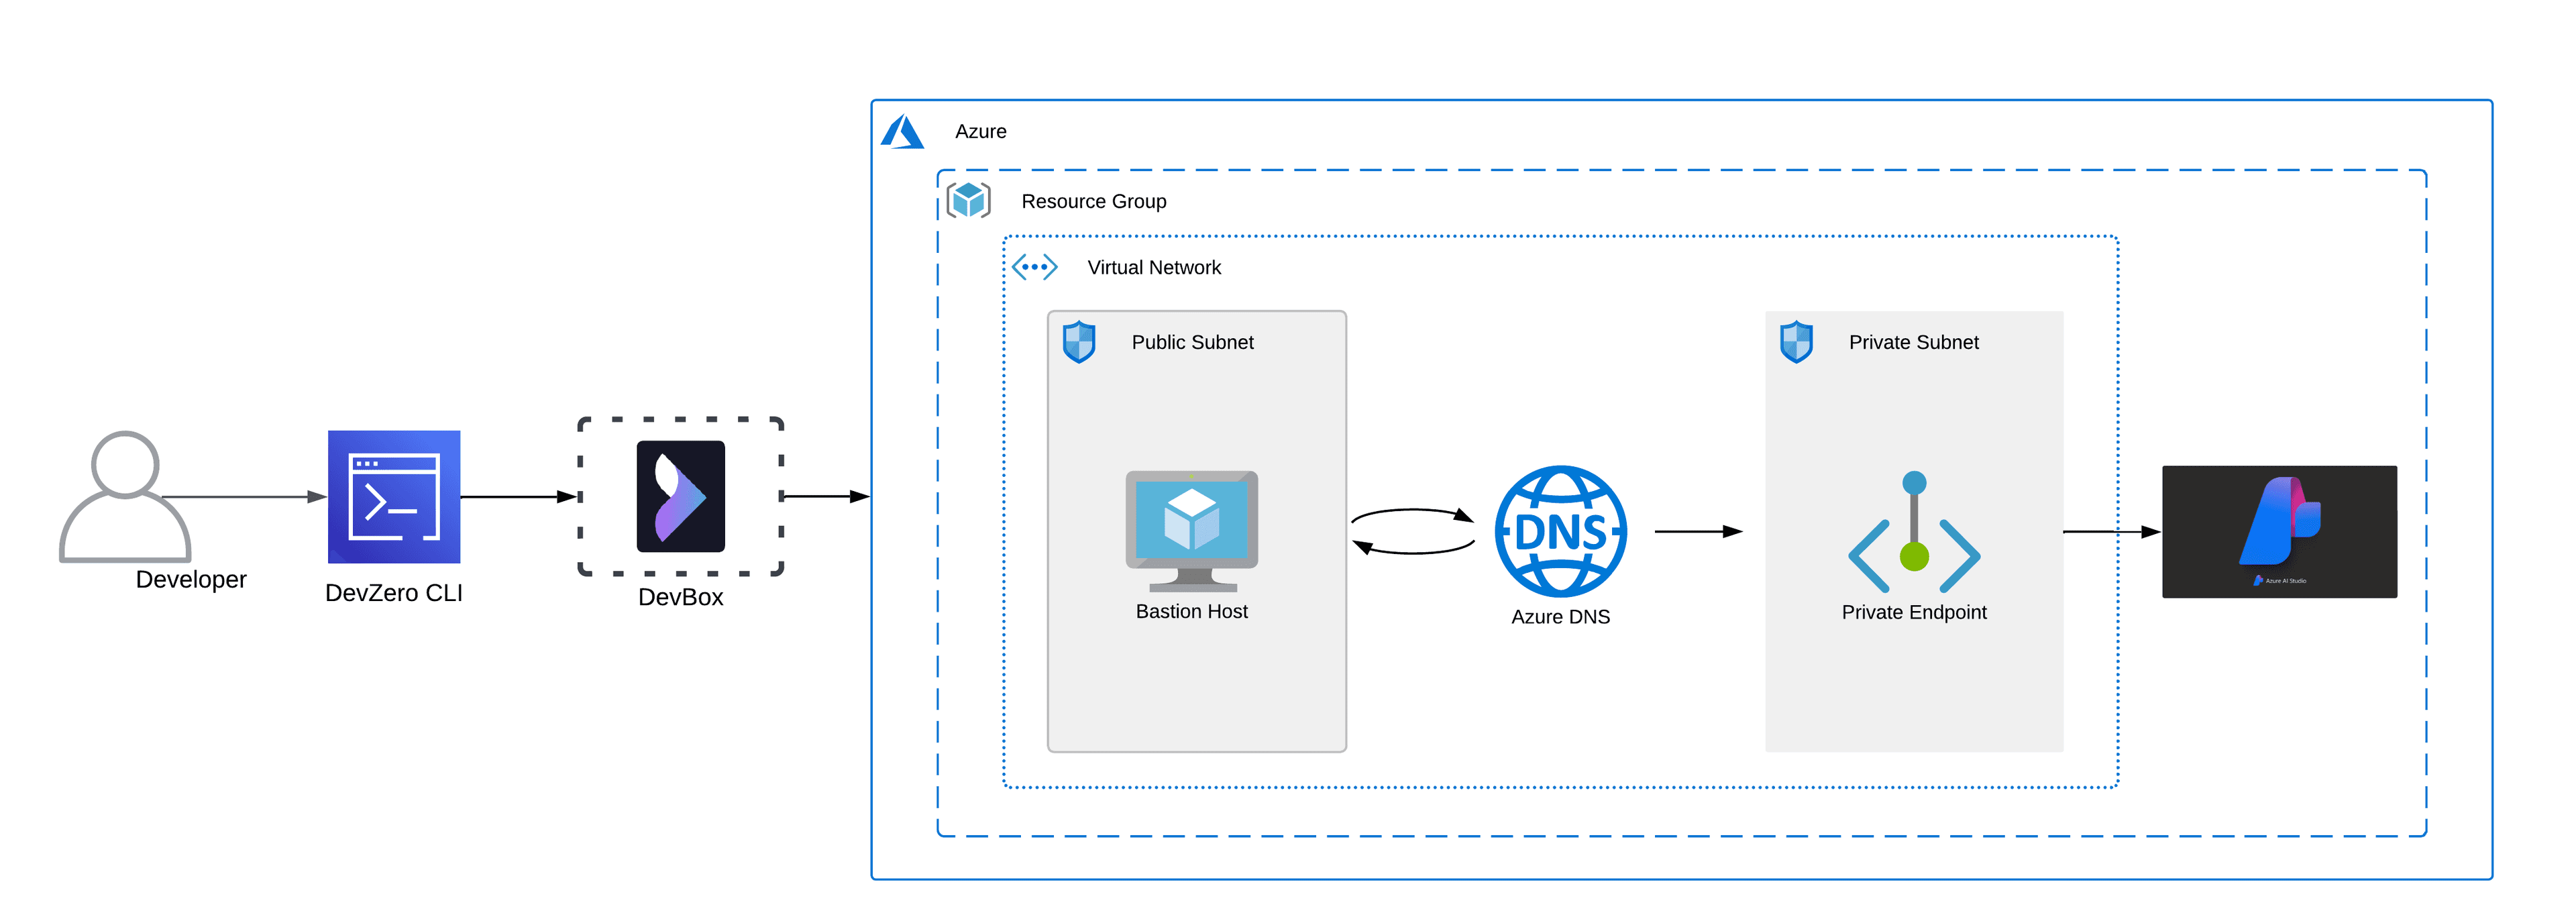Click the 'DevZero CLI' label

pyautogui.click(x=394, y=593)
